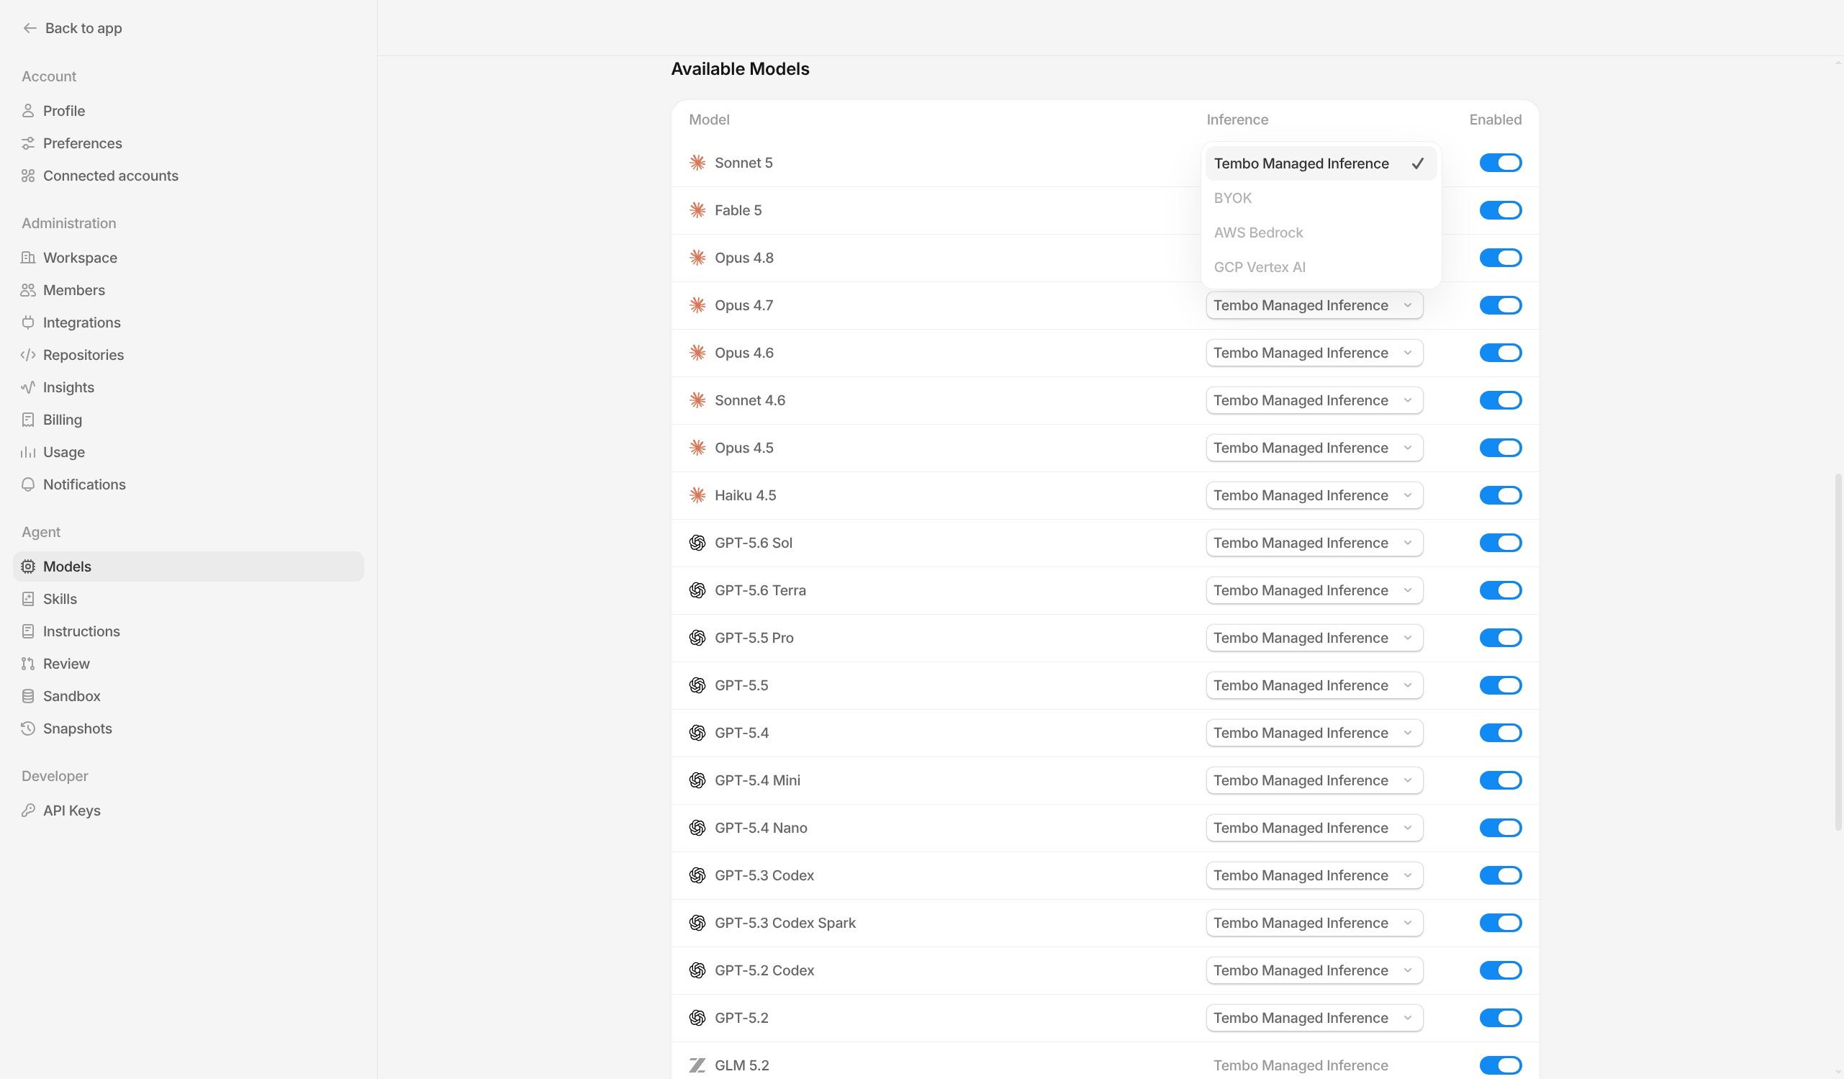
Task: Open the Billing settings page
Action: click(188, 420)
